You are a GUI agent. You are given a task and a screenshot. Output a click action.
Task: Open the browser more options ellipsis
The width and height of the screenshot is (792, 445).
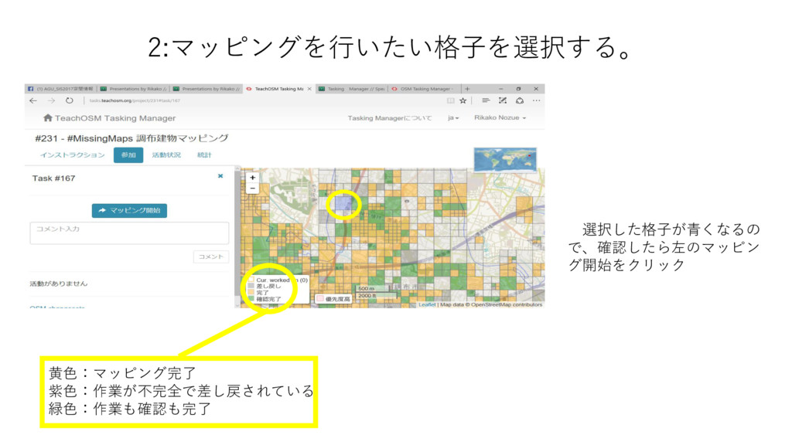click(x=537, y=100)
